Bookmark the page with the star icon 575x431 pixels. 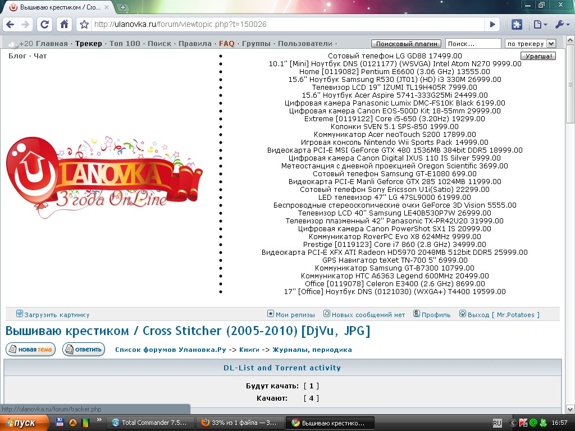(84, 25)
